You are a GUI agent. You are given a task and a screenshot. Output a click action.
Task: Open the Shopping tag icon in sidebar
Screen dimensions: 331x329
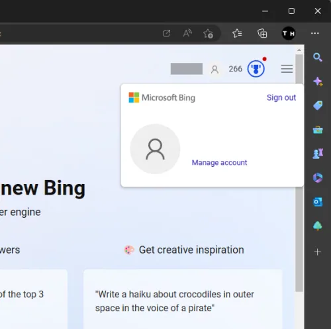[x=318, y=105]
